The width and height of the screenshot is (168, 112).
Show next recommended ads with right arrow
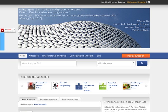point(146,86)
